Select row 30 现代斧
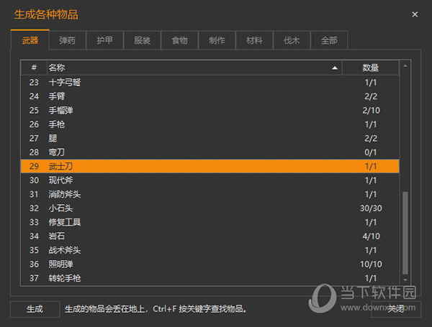 click(210, 180)
